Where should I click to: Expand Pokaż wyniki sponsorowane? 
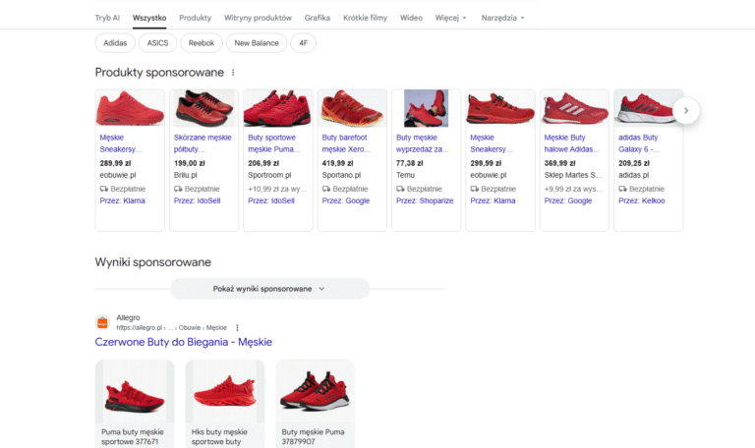tap(269, 289)
